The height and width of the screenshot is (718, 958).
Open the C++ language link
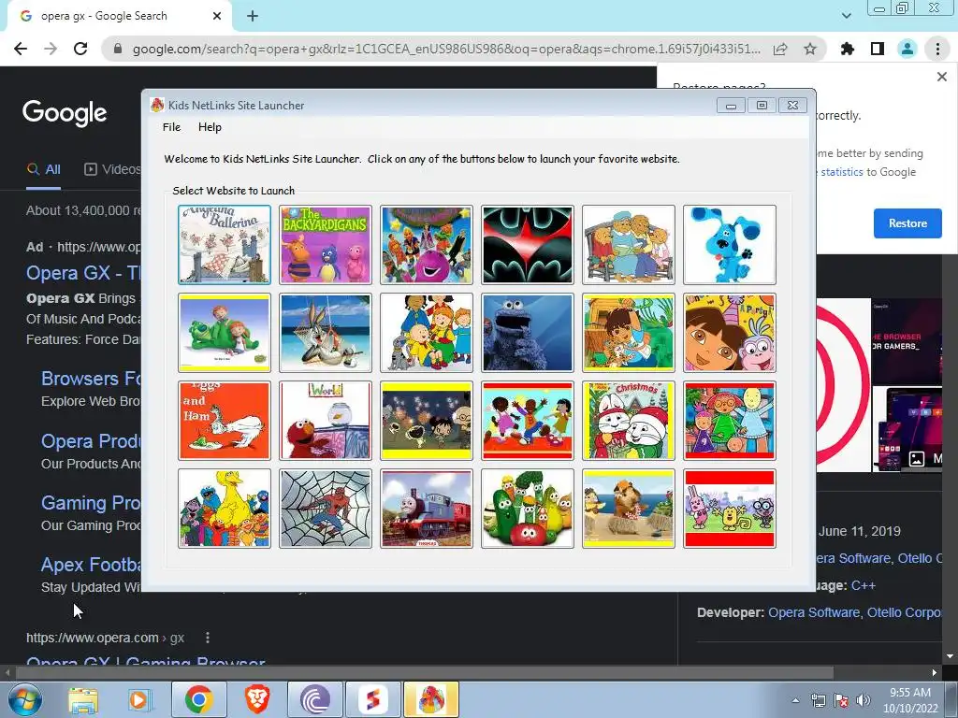[864, 585]
